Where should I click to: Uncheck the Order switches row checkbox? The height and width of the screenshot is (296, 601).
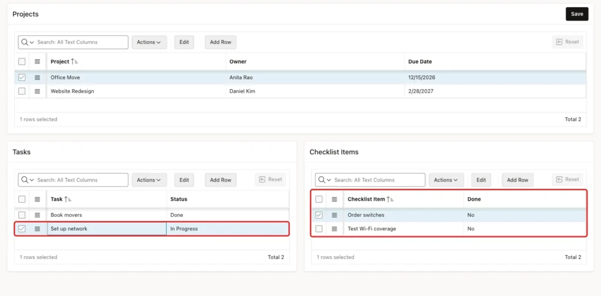(319, 215)
